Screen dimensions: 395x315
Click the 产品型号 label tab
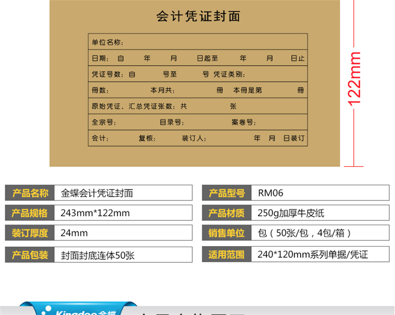pos(226,193)
